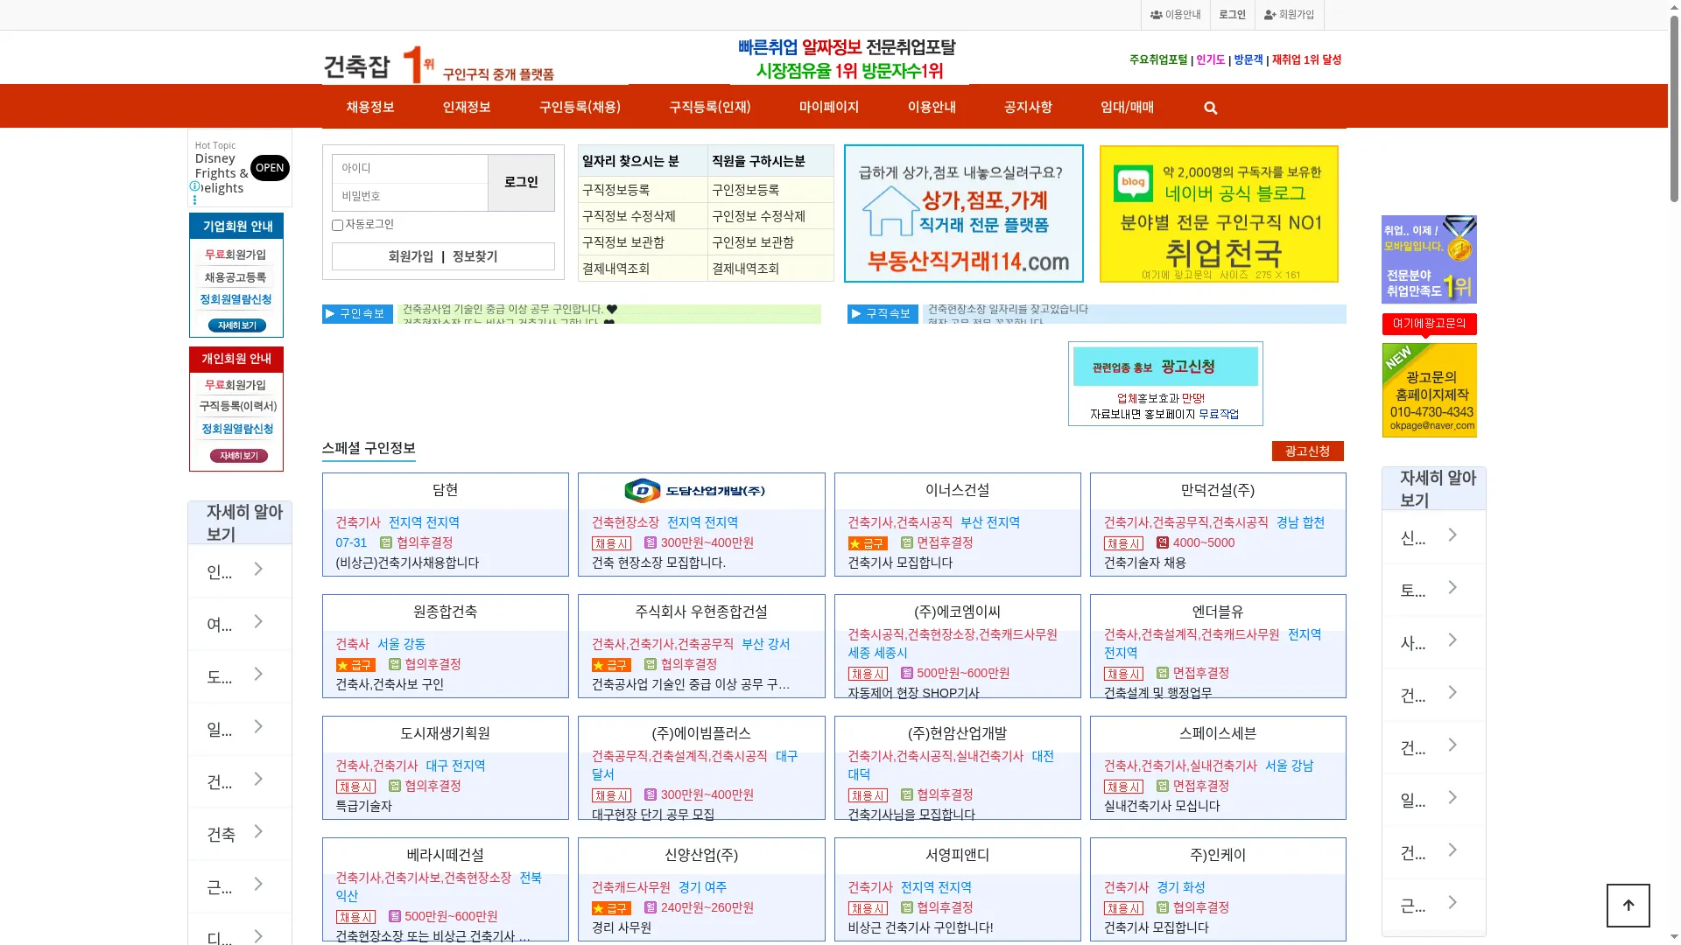This screenshot has height=945, width=1681.
Task: Open the 채용정보 menu
Action: tap(370, 107)
